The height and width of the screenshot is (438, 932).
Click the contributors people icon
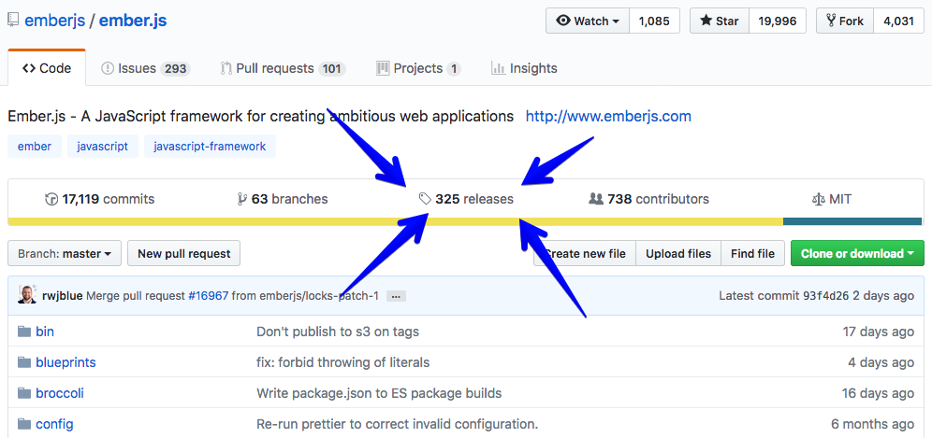tap(595, 199)
